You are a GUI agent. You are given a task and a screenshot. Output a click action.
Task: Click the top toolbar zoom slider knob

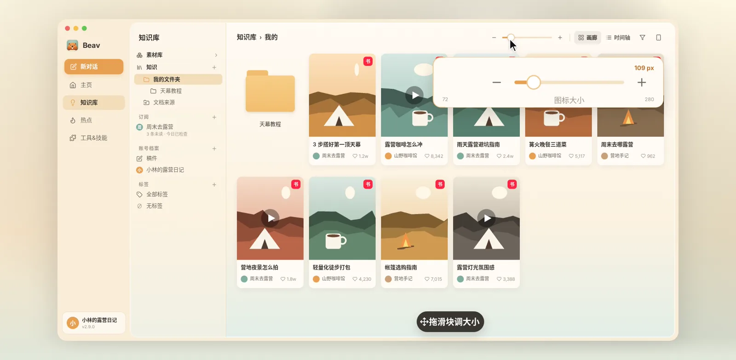point(511,37)
